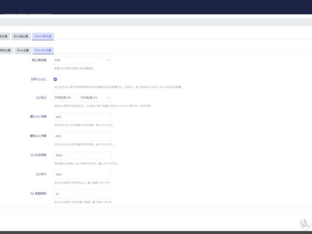
Task: Select the 其他配置 (O) flag entry
Action: tap(89, 98)
